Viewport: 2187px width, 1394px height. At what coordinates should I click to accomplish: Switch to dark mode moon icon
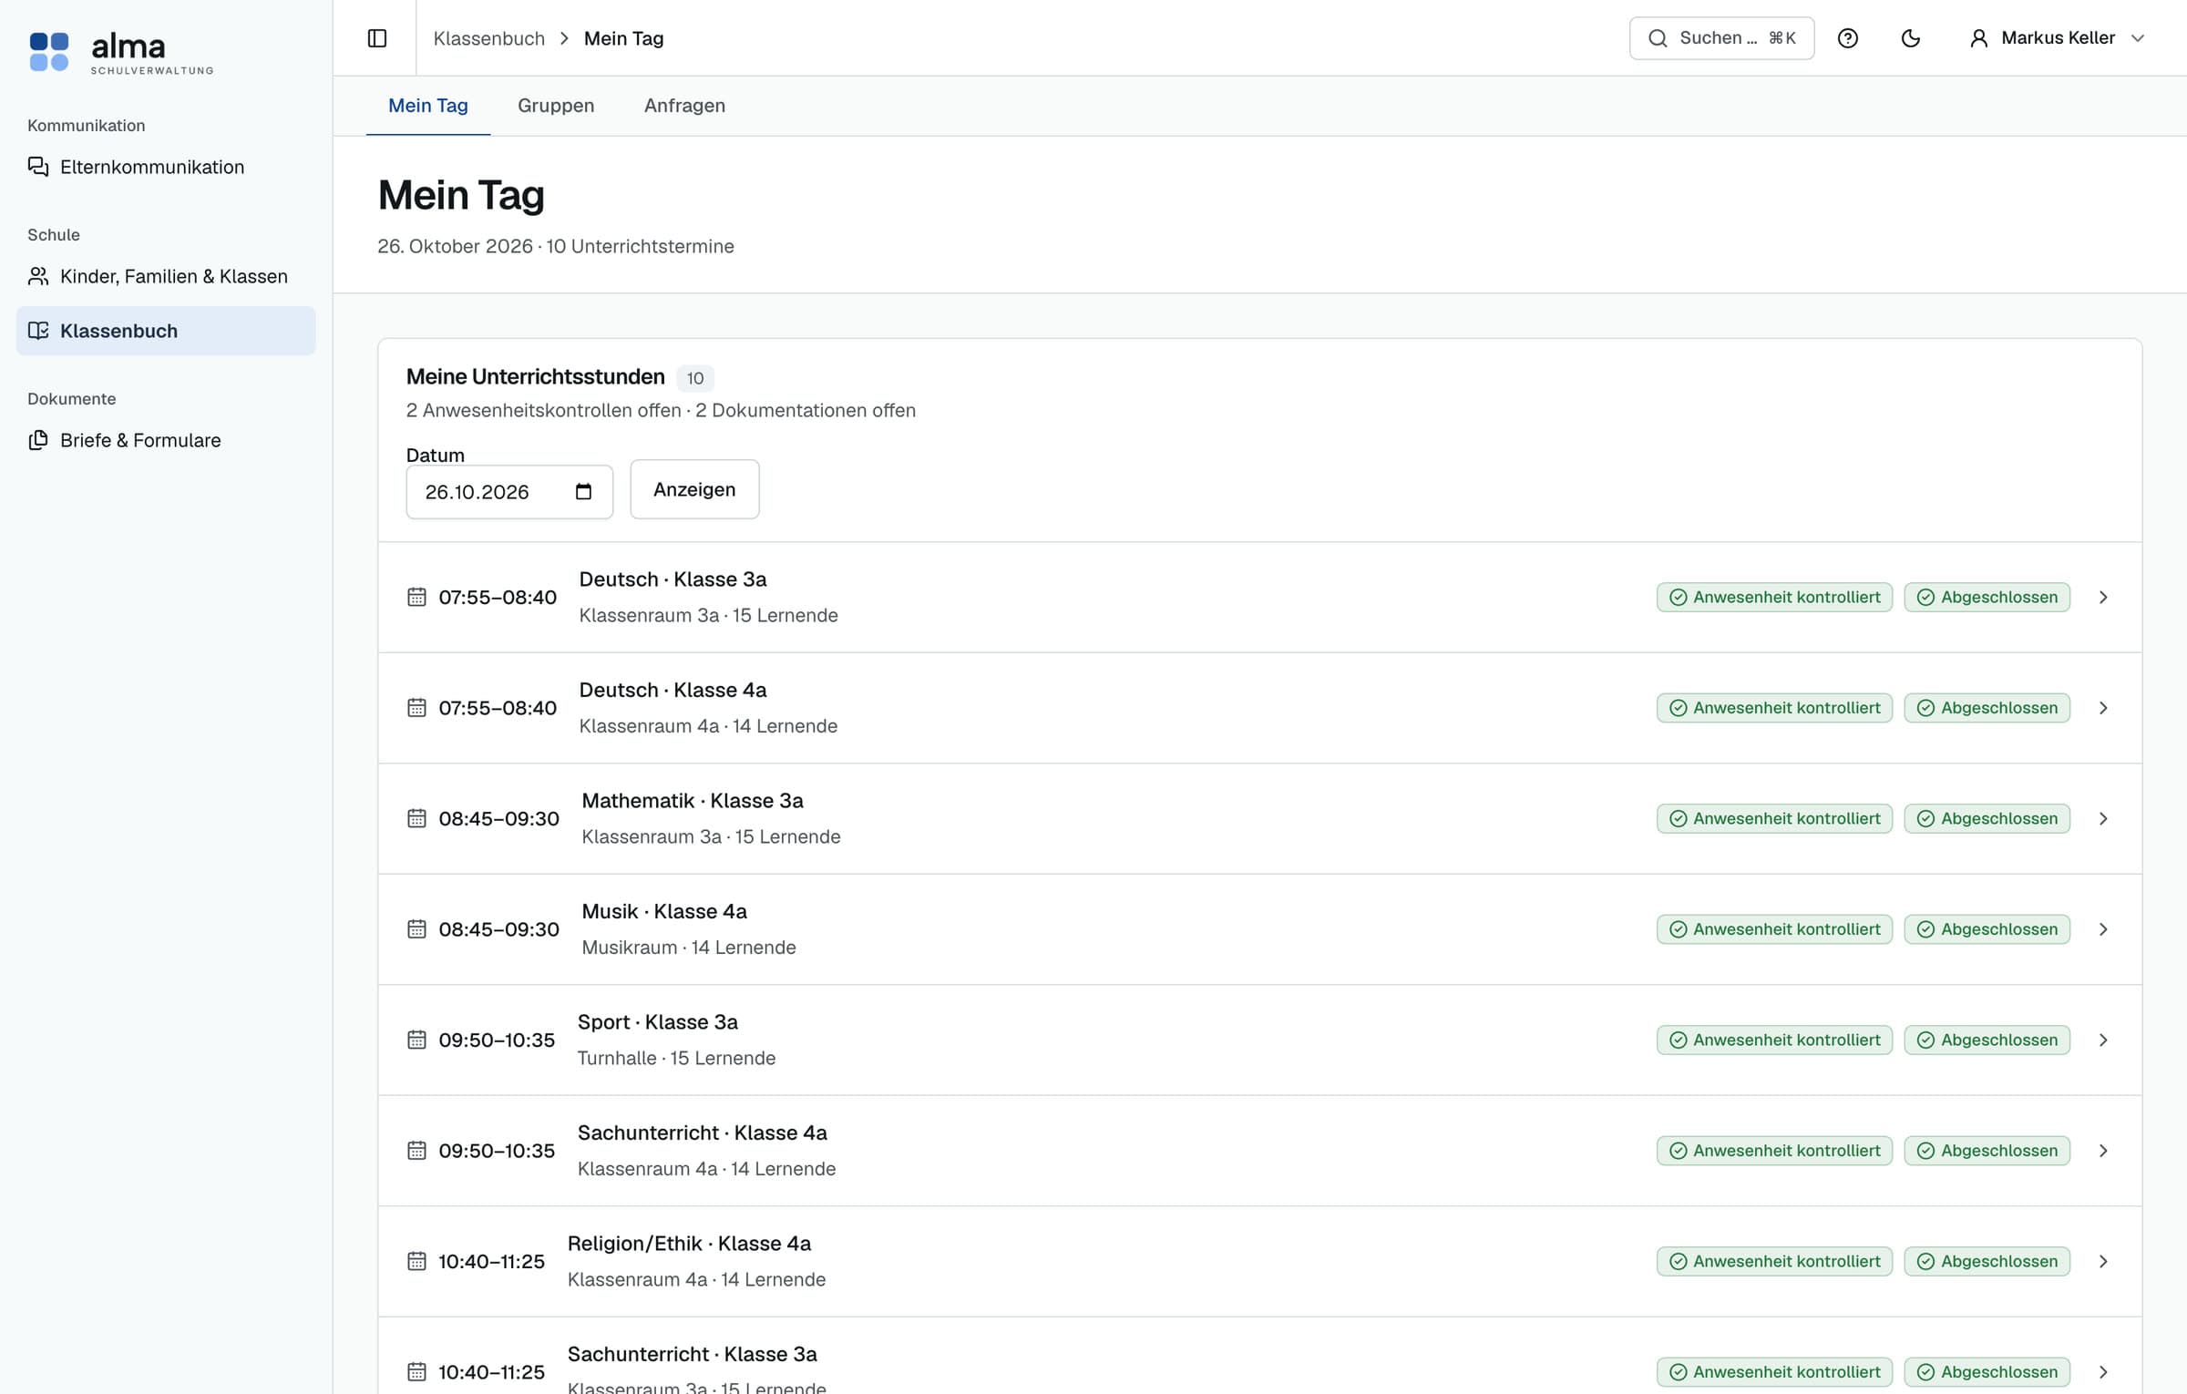(x=1911, y=38)
